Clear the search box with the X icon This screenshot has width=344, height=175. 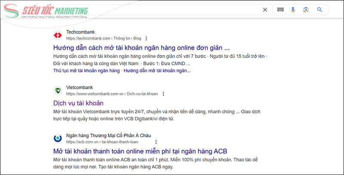(265, 10)
